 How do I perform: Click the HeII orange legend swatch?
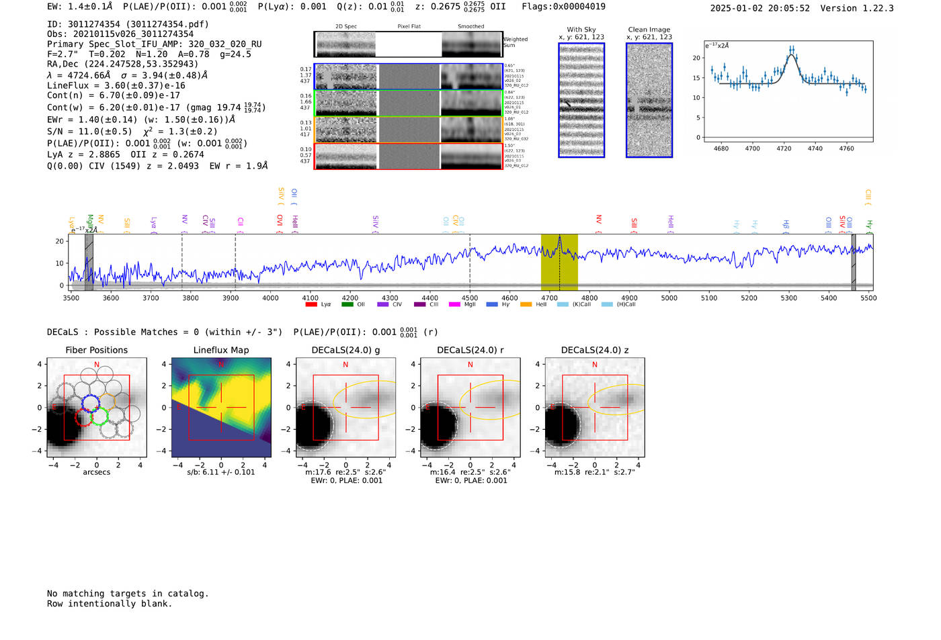coord(526,305)
